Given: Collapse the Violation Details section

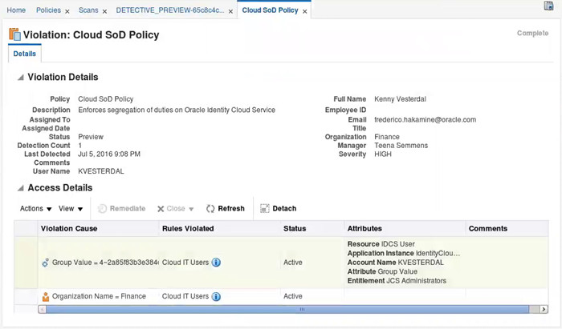Looking at the screenshot, I should coord(21,77).
